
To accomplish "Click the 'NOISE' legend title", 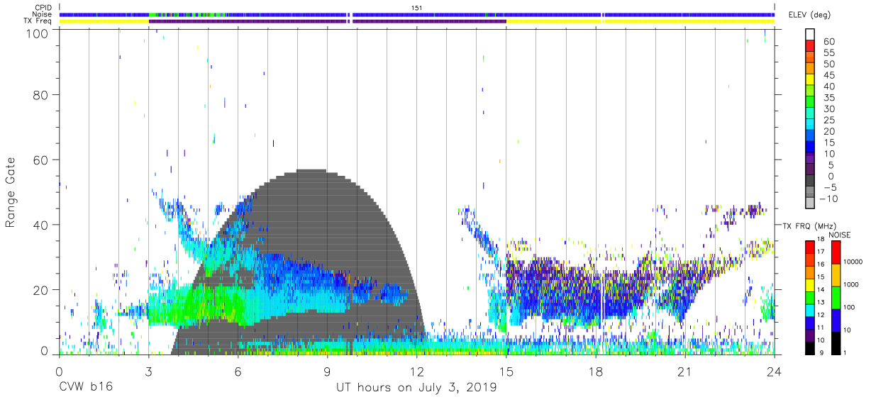I will pos(840,235).
